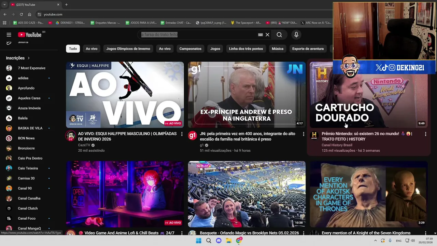Close the YouTube browser tab

(x=58, y=5)
